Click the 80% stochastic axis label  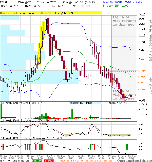tap(141, 125)
